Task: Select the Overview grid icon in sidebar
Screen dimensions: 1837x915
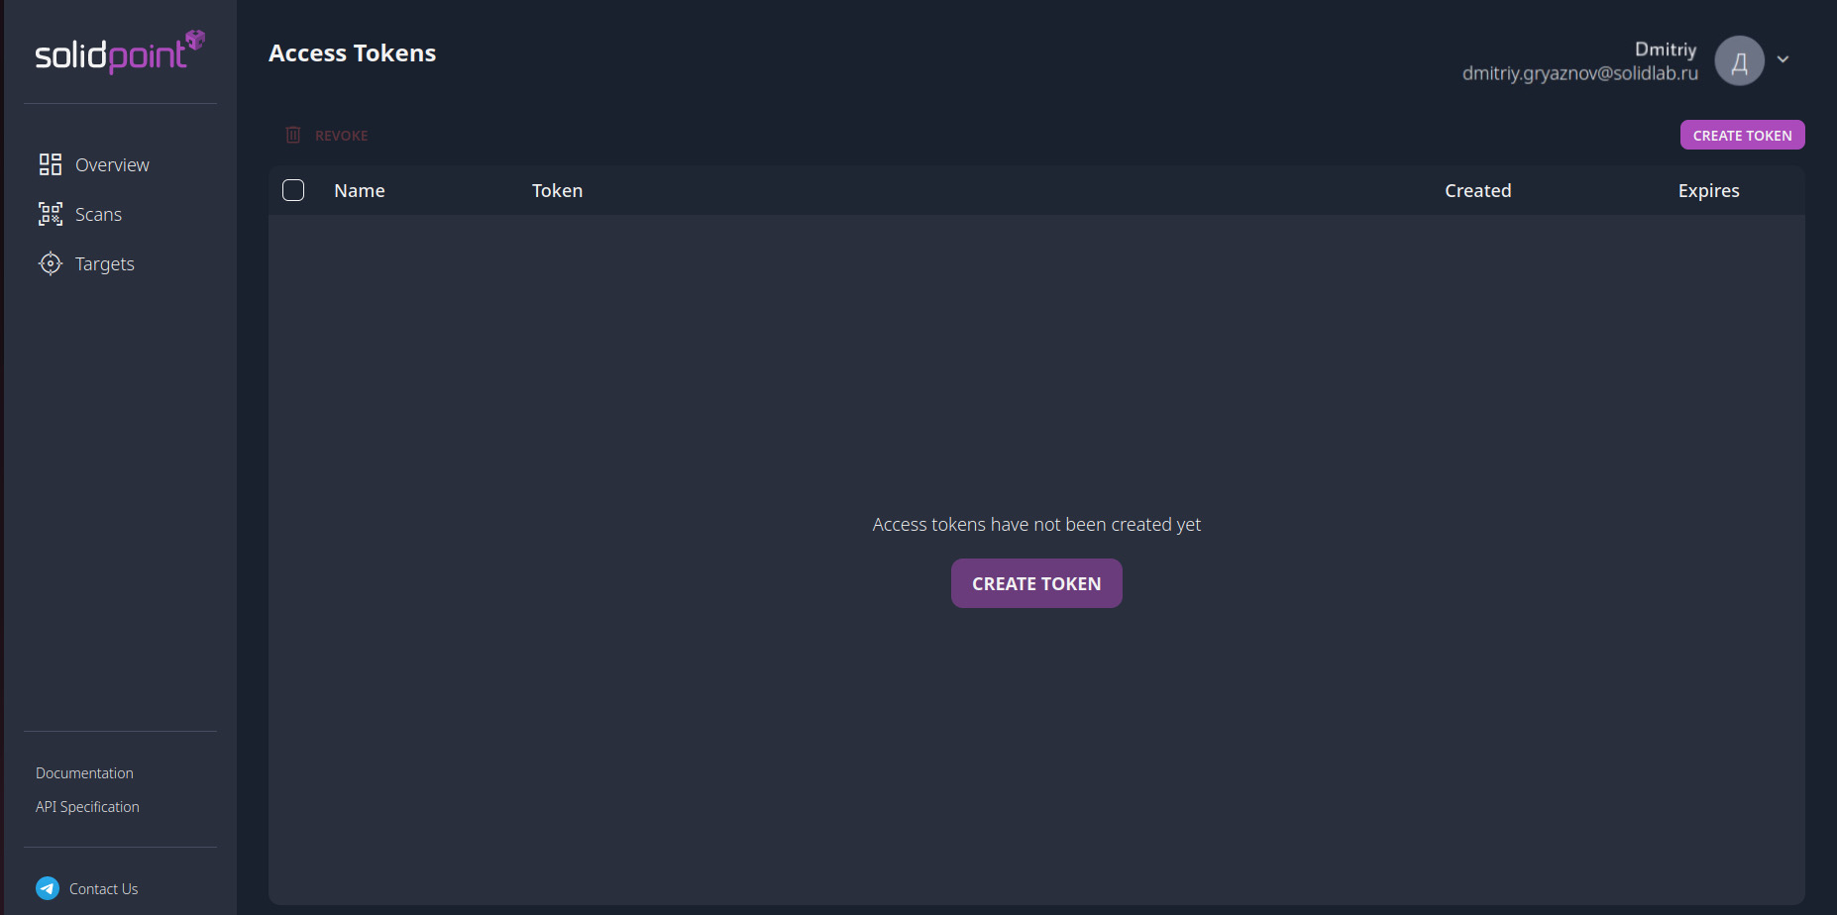Action: click(50, 164)
